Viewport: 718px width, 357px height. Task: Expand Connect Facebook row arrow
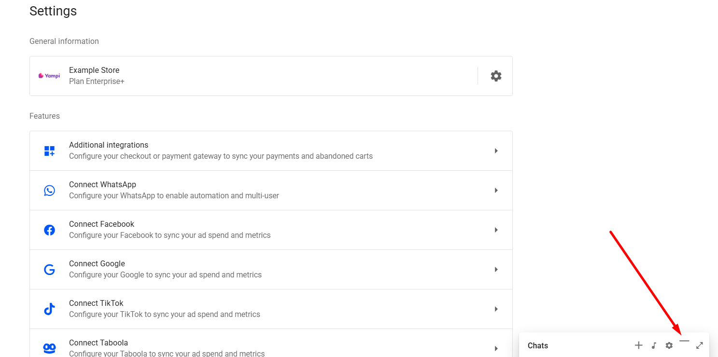click(x=496, y=230)
